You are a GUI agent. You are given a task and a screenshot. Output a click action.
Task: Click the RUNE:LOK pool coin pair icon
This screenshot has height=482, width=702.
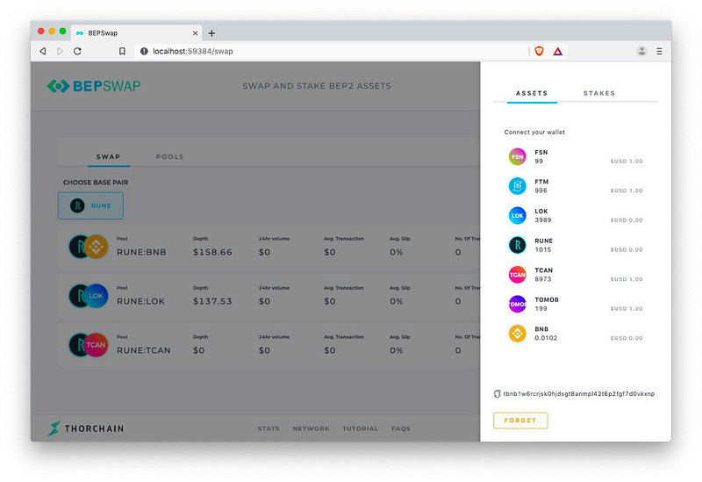(89, 296)
